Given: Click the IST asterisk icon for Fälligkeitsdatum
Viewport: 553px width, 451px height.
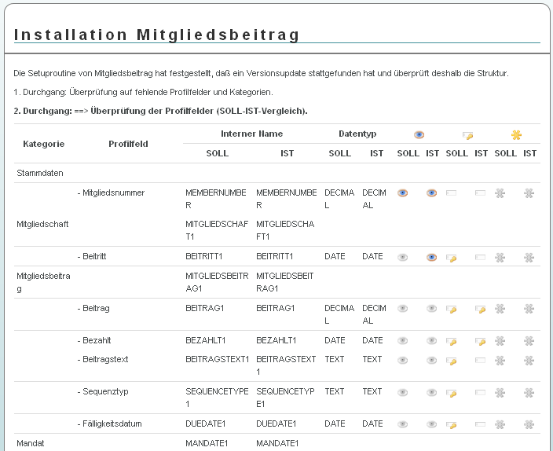Looking at the screenshot, I should (x=529, y=424).
